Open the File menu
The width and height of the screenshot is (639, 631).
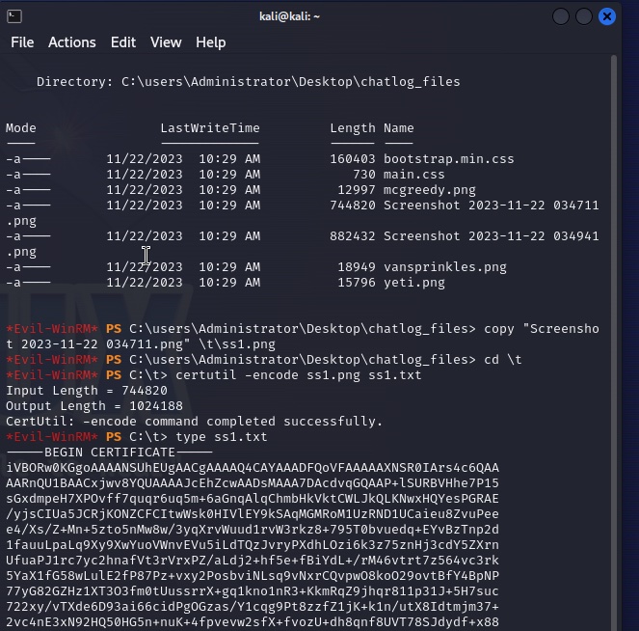click(x=22, y=42)
